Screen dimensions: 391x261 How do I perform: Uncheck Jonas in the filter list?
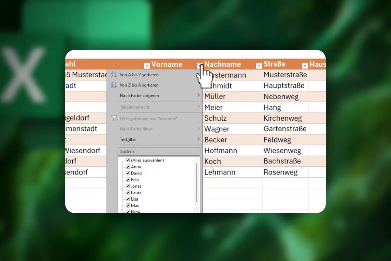(128, 186)
